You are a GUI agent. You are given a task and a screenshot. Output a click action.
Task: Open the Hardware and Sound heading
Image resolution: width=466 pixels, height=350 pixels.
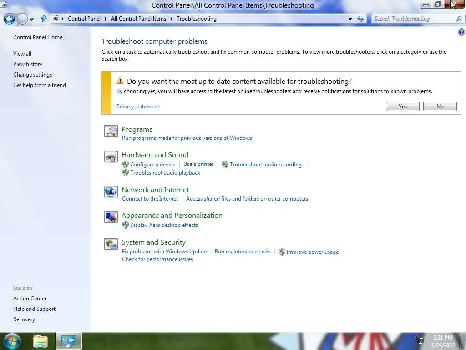click(x=155, y=155)
